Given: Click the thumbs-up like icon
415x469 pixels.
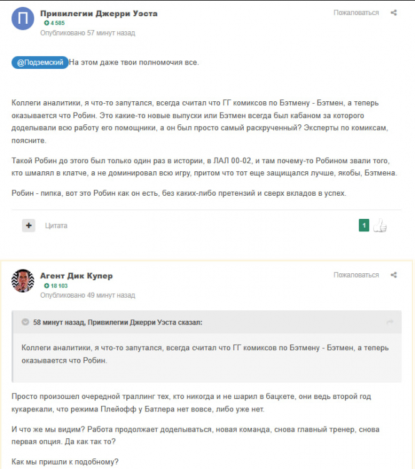Looking at the screenshot, I should [x=380, y=226].
